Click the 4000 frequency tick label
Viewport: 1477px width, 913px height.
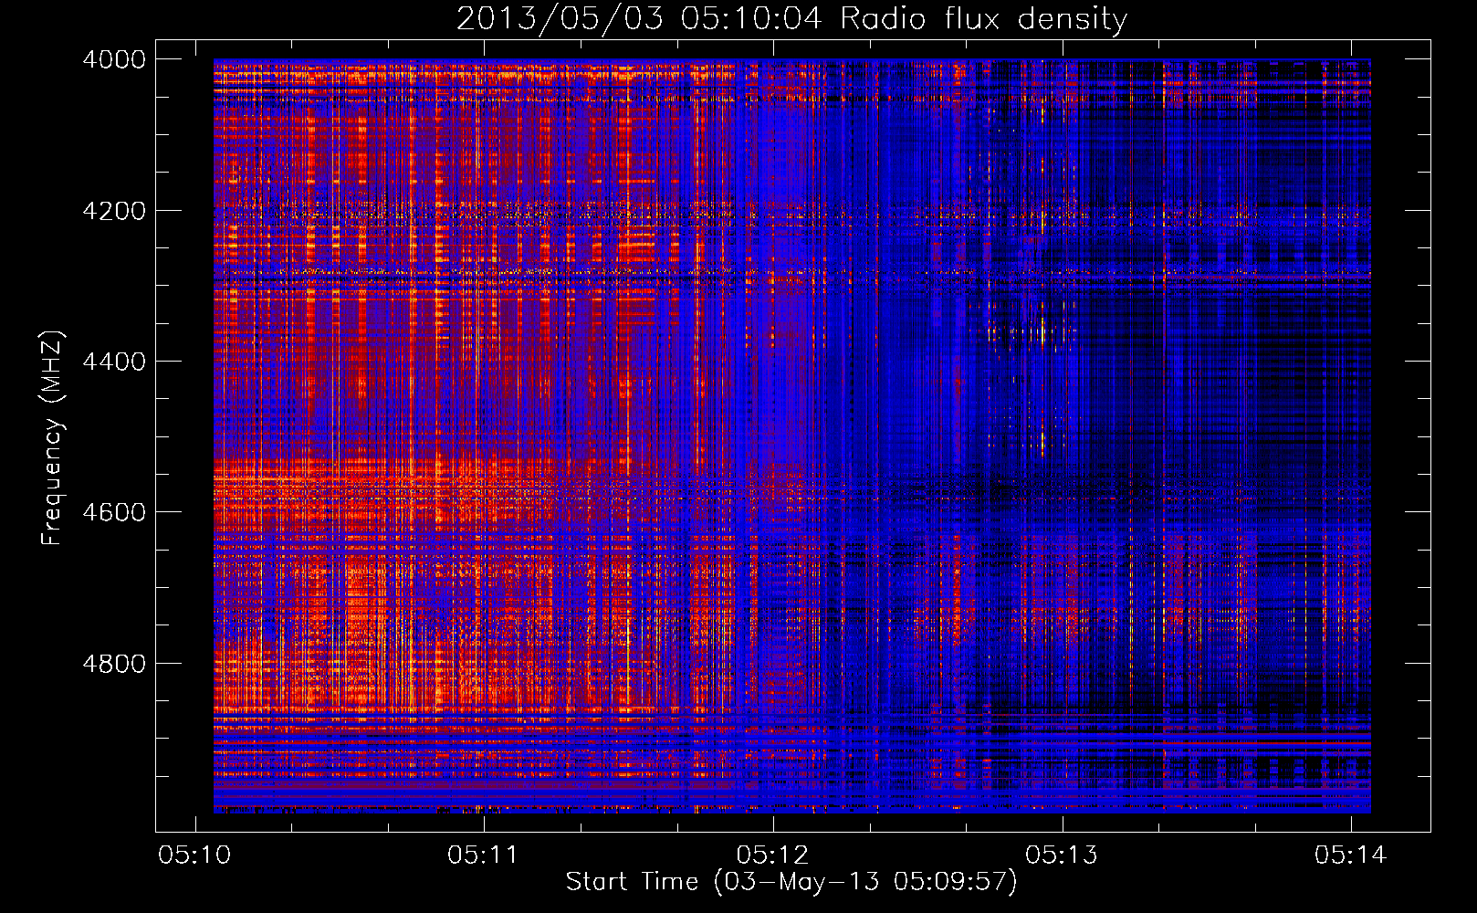coord(113,59)
